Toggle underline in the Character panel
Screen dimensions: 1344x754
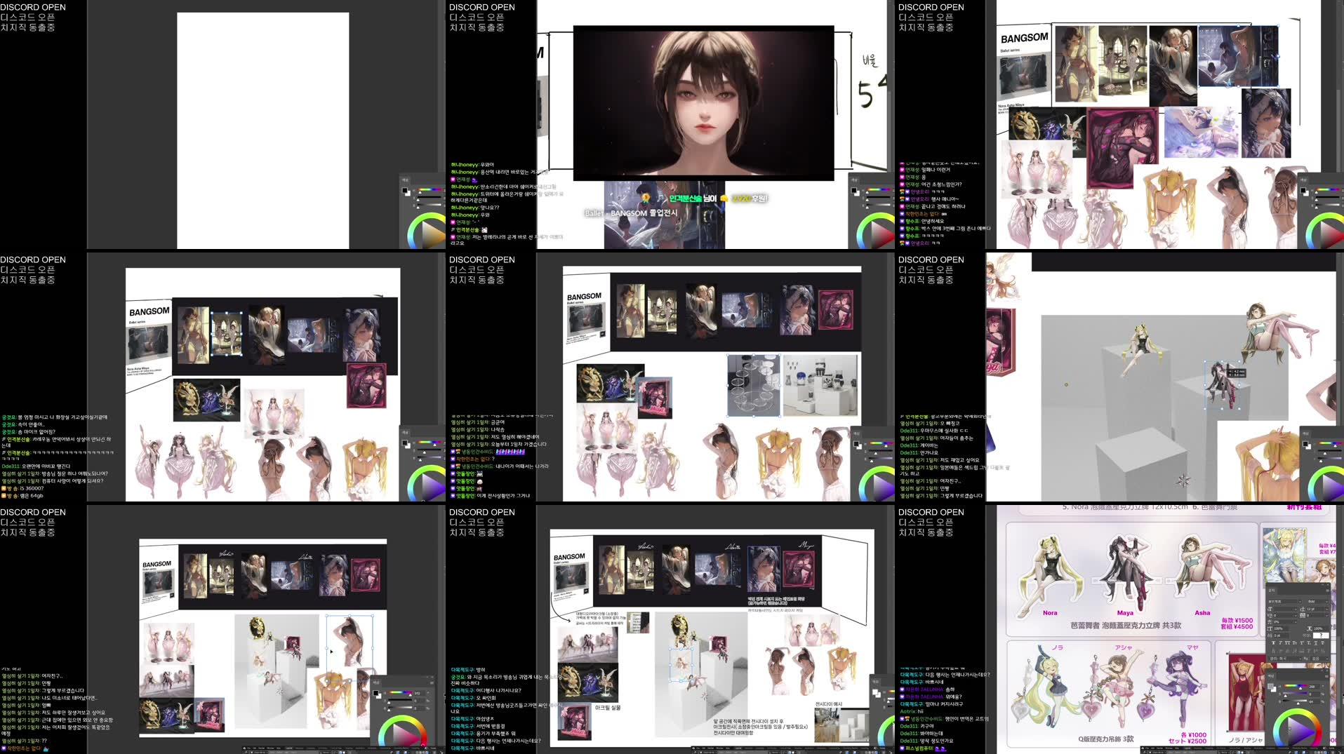pos(1315,643)
